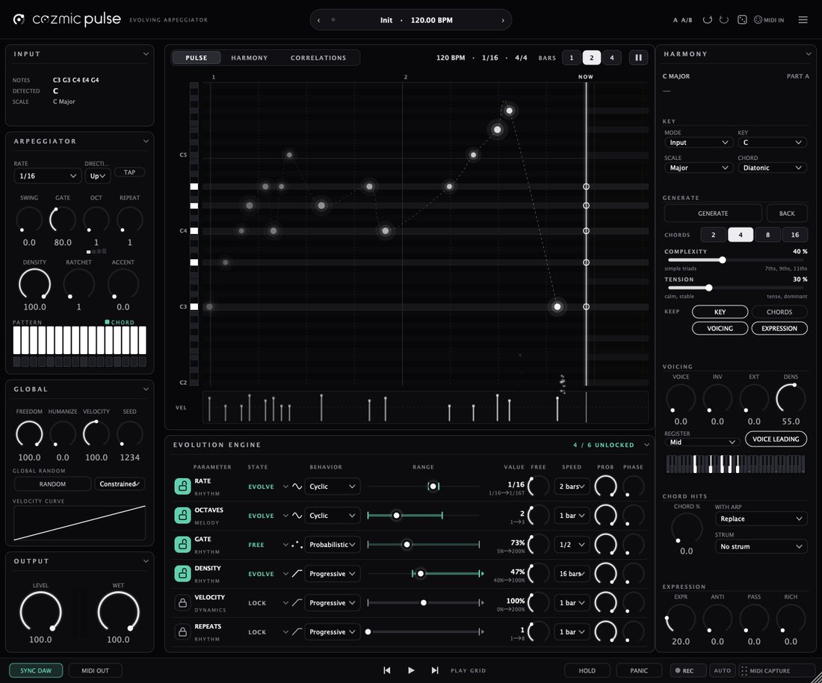Screen dimensions: 822x683
Task: Go to previous preset with left arrow
Action: 319,20
